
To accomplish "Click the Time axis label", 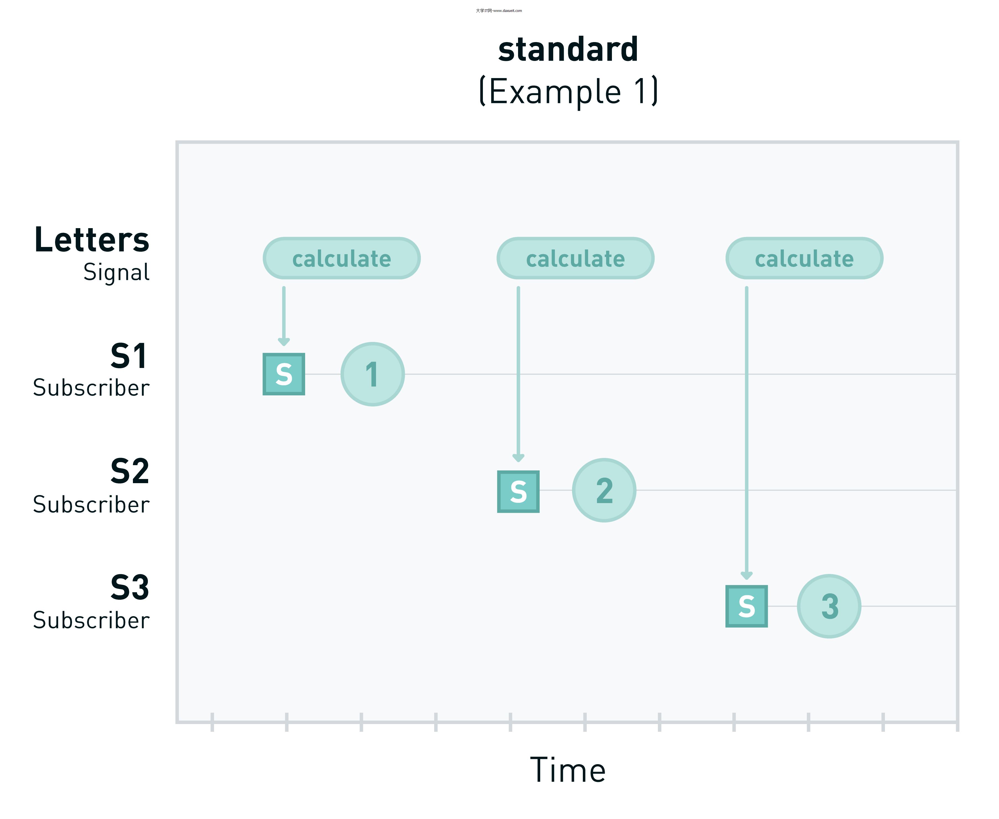I will click(x=568, y=770).
